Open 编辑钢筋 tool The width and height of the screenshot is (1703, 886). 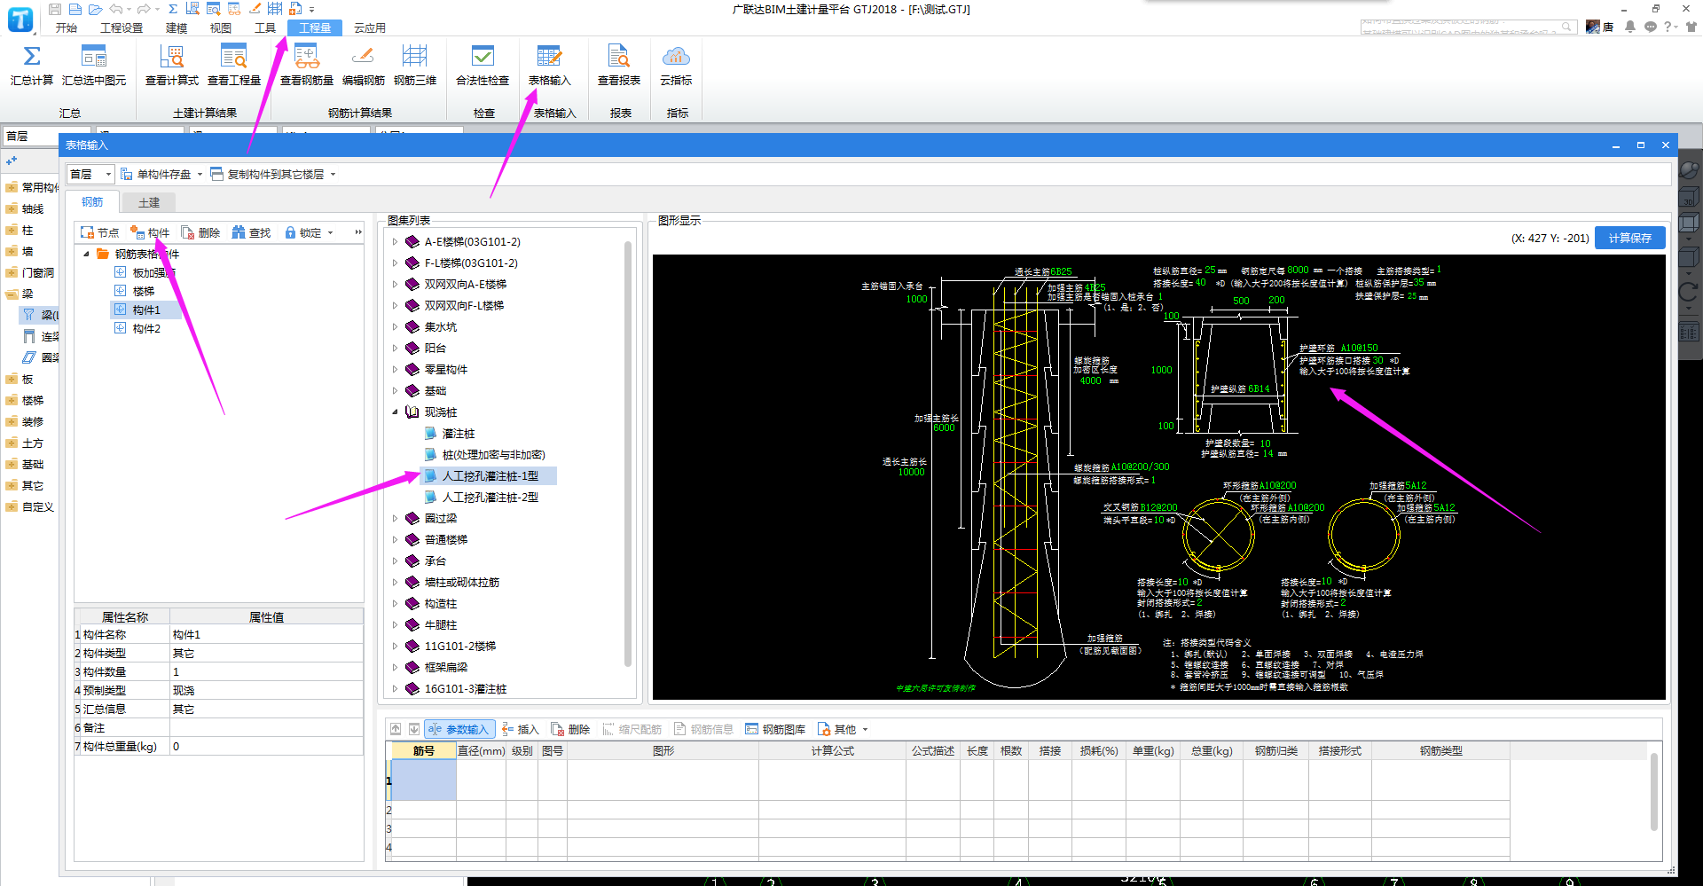364,66
